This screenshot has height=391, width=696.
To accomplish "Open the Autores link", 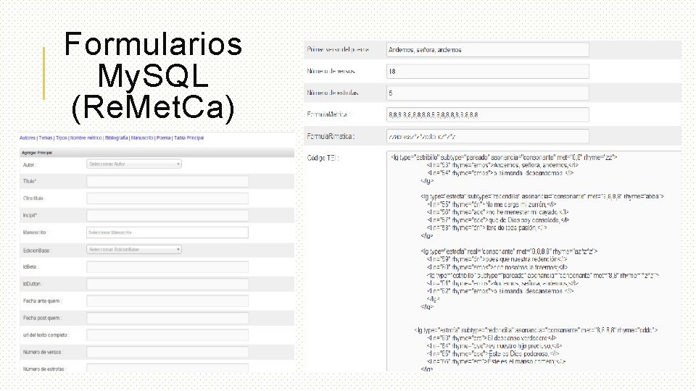I will [x=27, y=138].
